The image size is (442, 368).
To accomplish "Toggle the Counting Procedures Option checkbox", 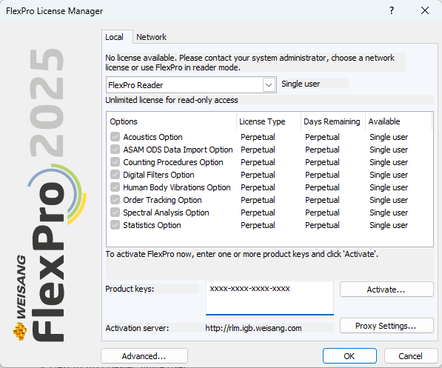I will click(x=115, y=162).
